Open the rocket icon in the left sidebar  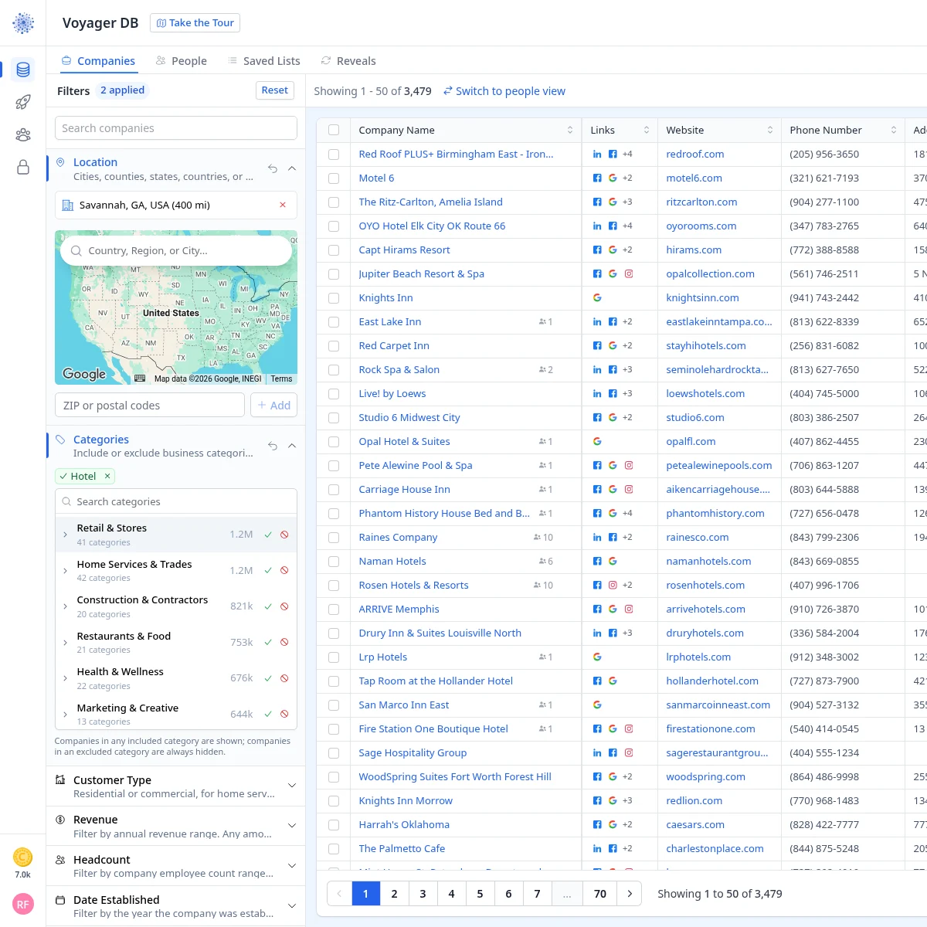(x=23, y=102)
